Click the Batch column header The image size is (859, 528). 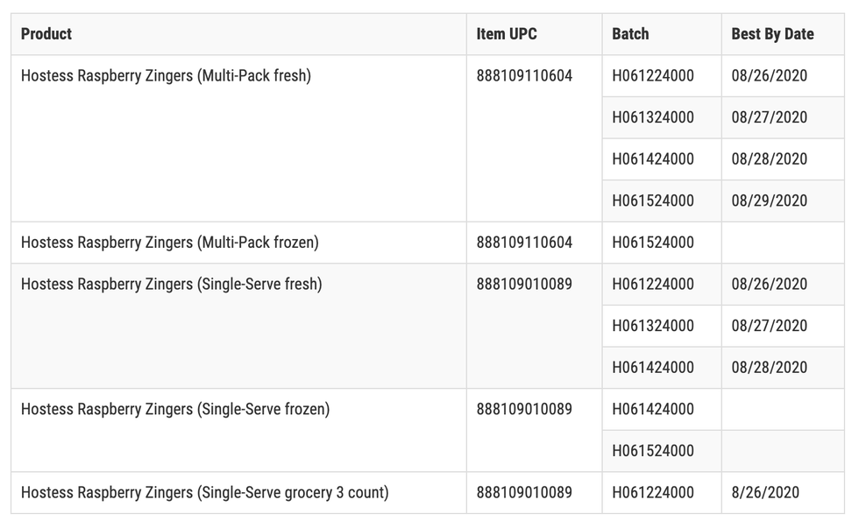662,34
